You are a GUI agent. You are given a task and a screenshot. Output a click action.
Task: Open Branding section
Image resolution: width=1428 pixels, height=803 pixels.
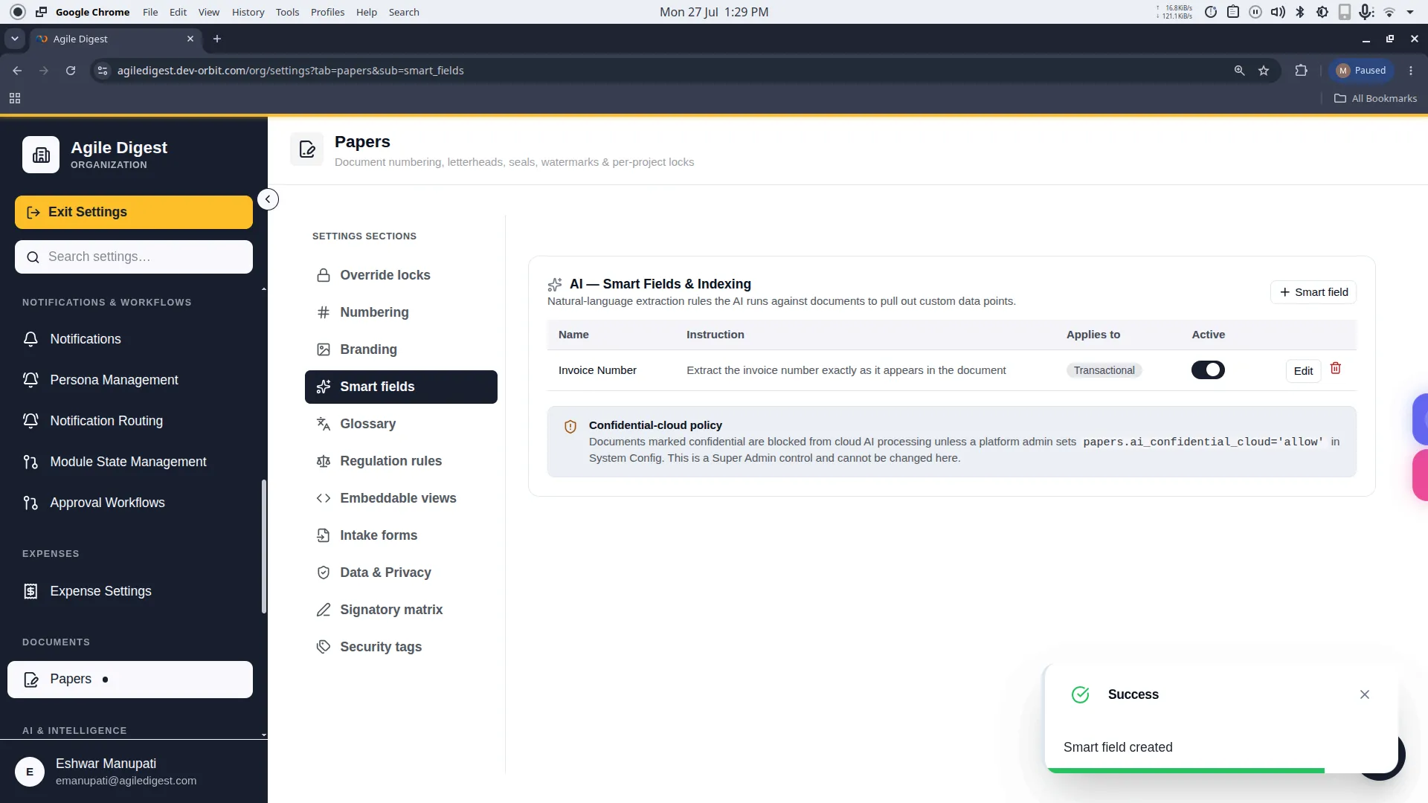point(401,349)
